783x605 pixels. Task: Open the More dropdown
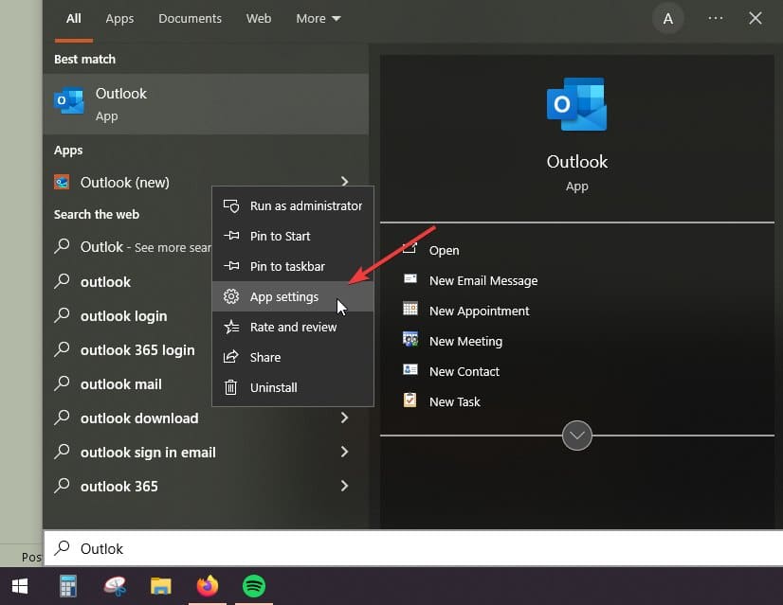[319, 18]
